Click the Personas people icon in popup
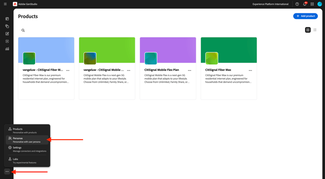 click(10, 138)
